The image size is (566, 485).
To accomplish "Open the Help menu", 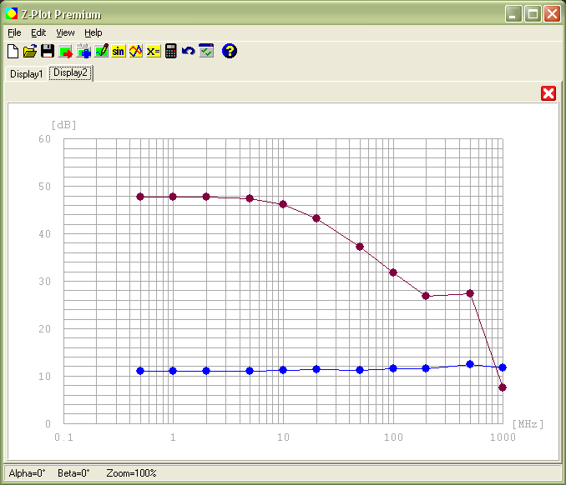I will coord(93,32).
